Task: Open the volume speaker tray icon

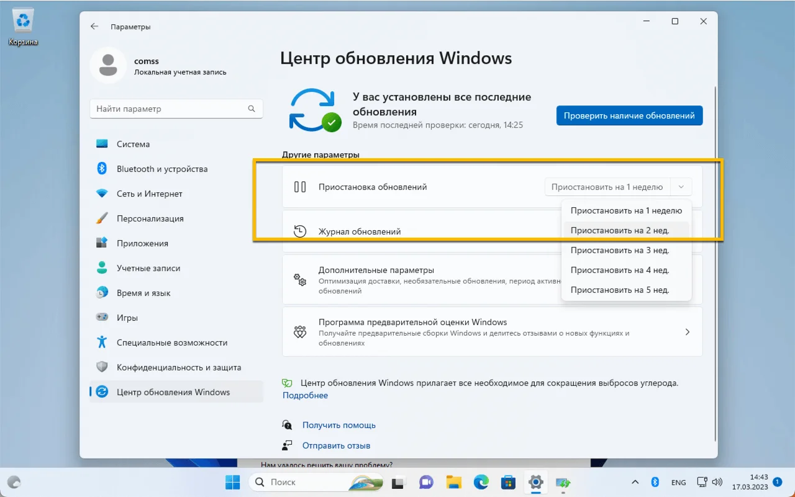Action: click(x=717, y=482)
